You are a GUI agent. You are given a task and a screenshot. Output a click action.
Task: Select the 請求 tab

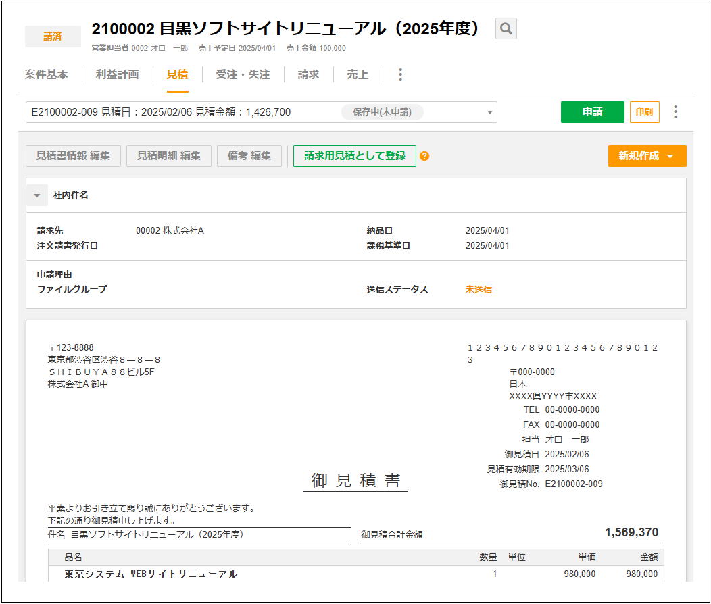308,74
